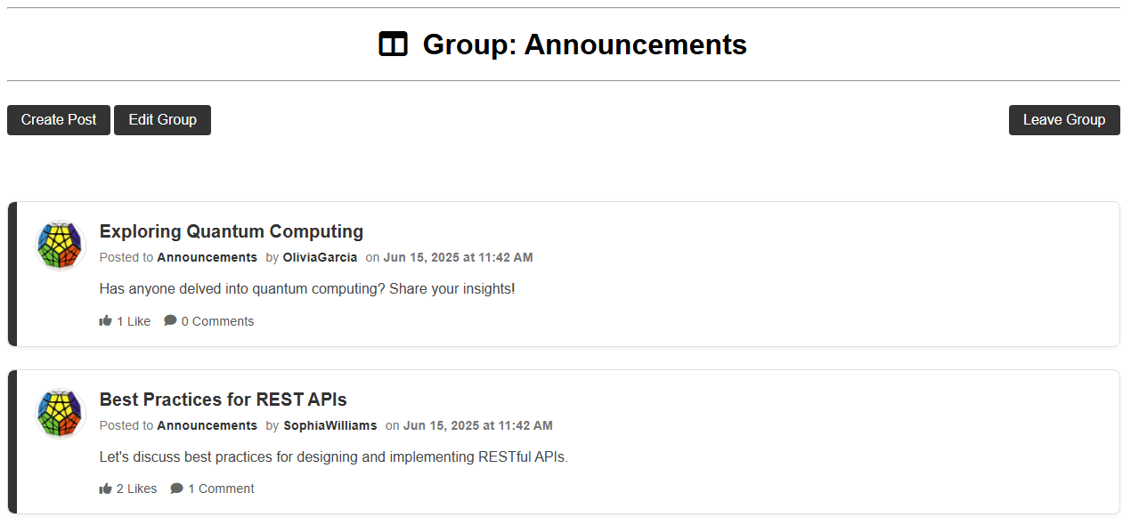The image size is (1131, 525).
Task: Click the comment bubble icon on Exploring Quantum Computing
Action: [x=170, y=320]
